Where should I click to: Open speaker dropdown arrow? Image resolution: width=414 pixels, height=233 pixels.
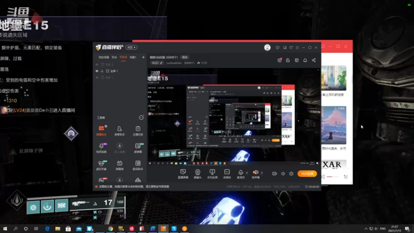262,173
